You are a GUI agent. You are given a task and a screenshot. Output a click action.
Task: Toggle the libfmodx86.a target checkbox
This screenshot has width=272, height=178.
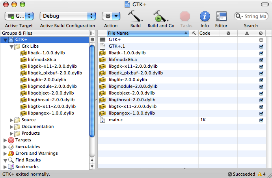[x=261, y=60]
